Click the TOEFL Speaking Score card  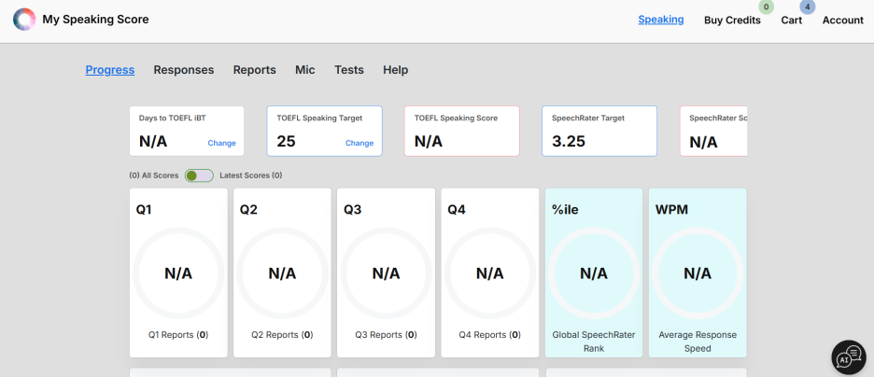click(462, 131)
